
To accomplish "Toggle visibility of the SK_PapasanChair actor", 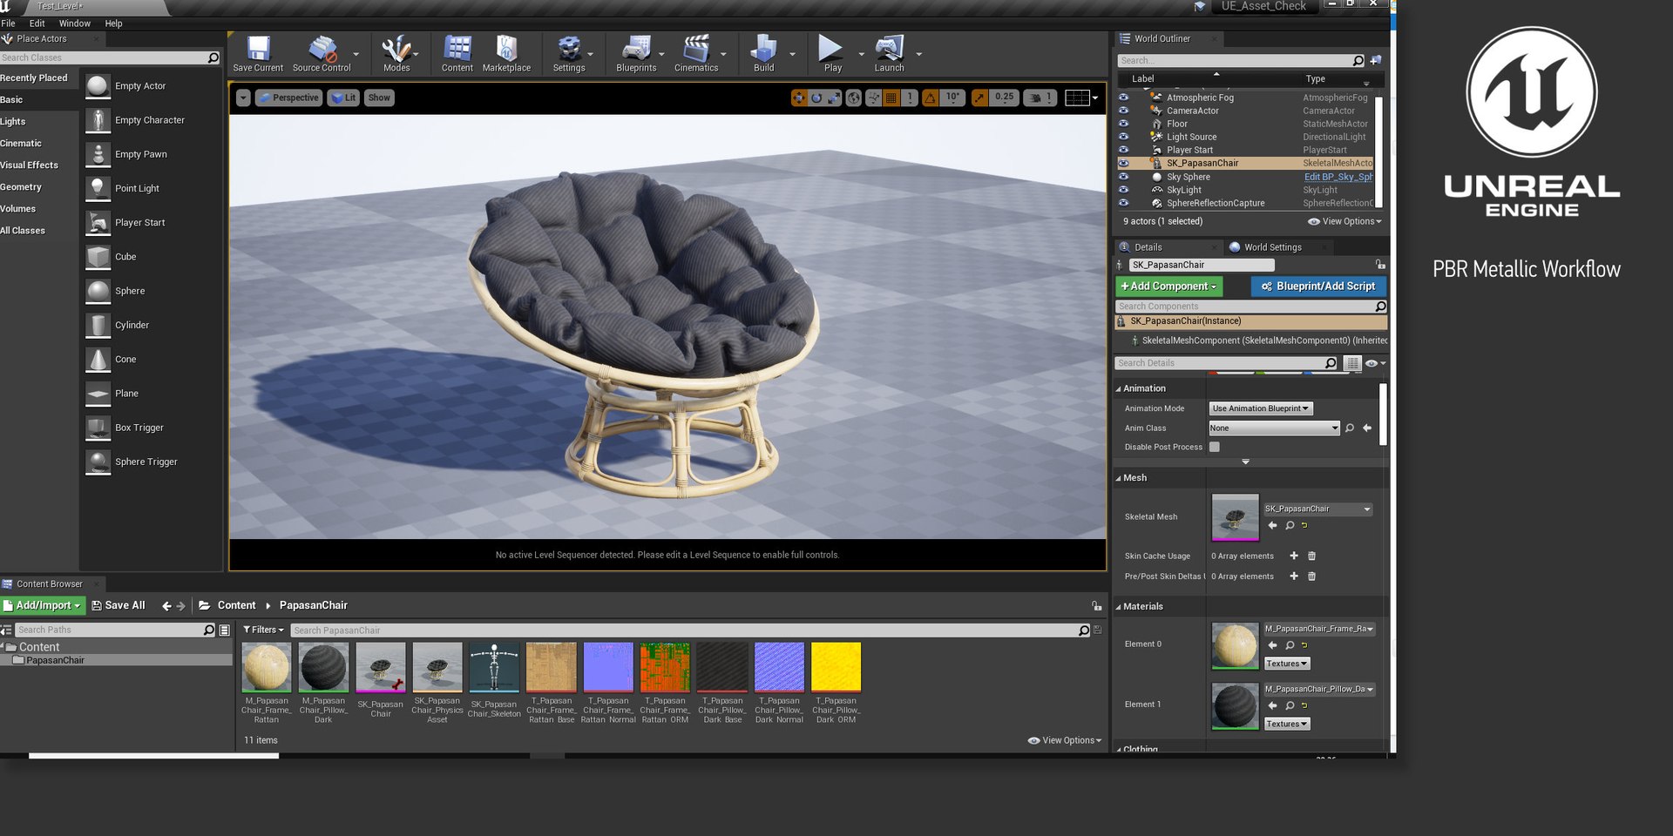I will pos(1123,163).
